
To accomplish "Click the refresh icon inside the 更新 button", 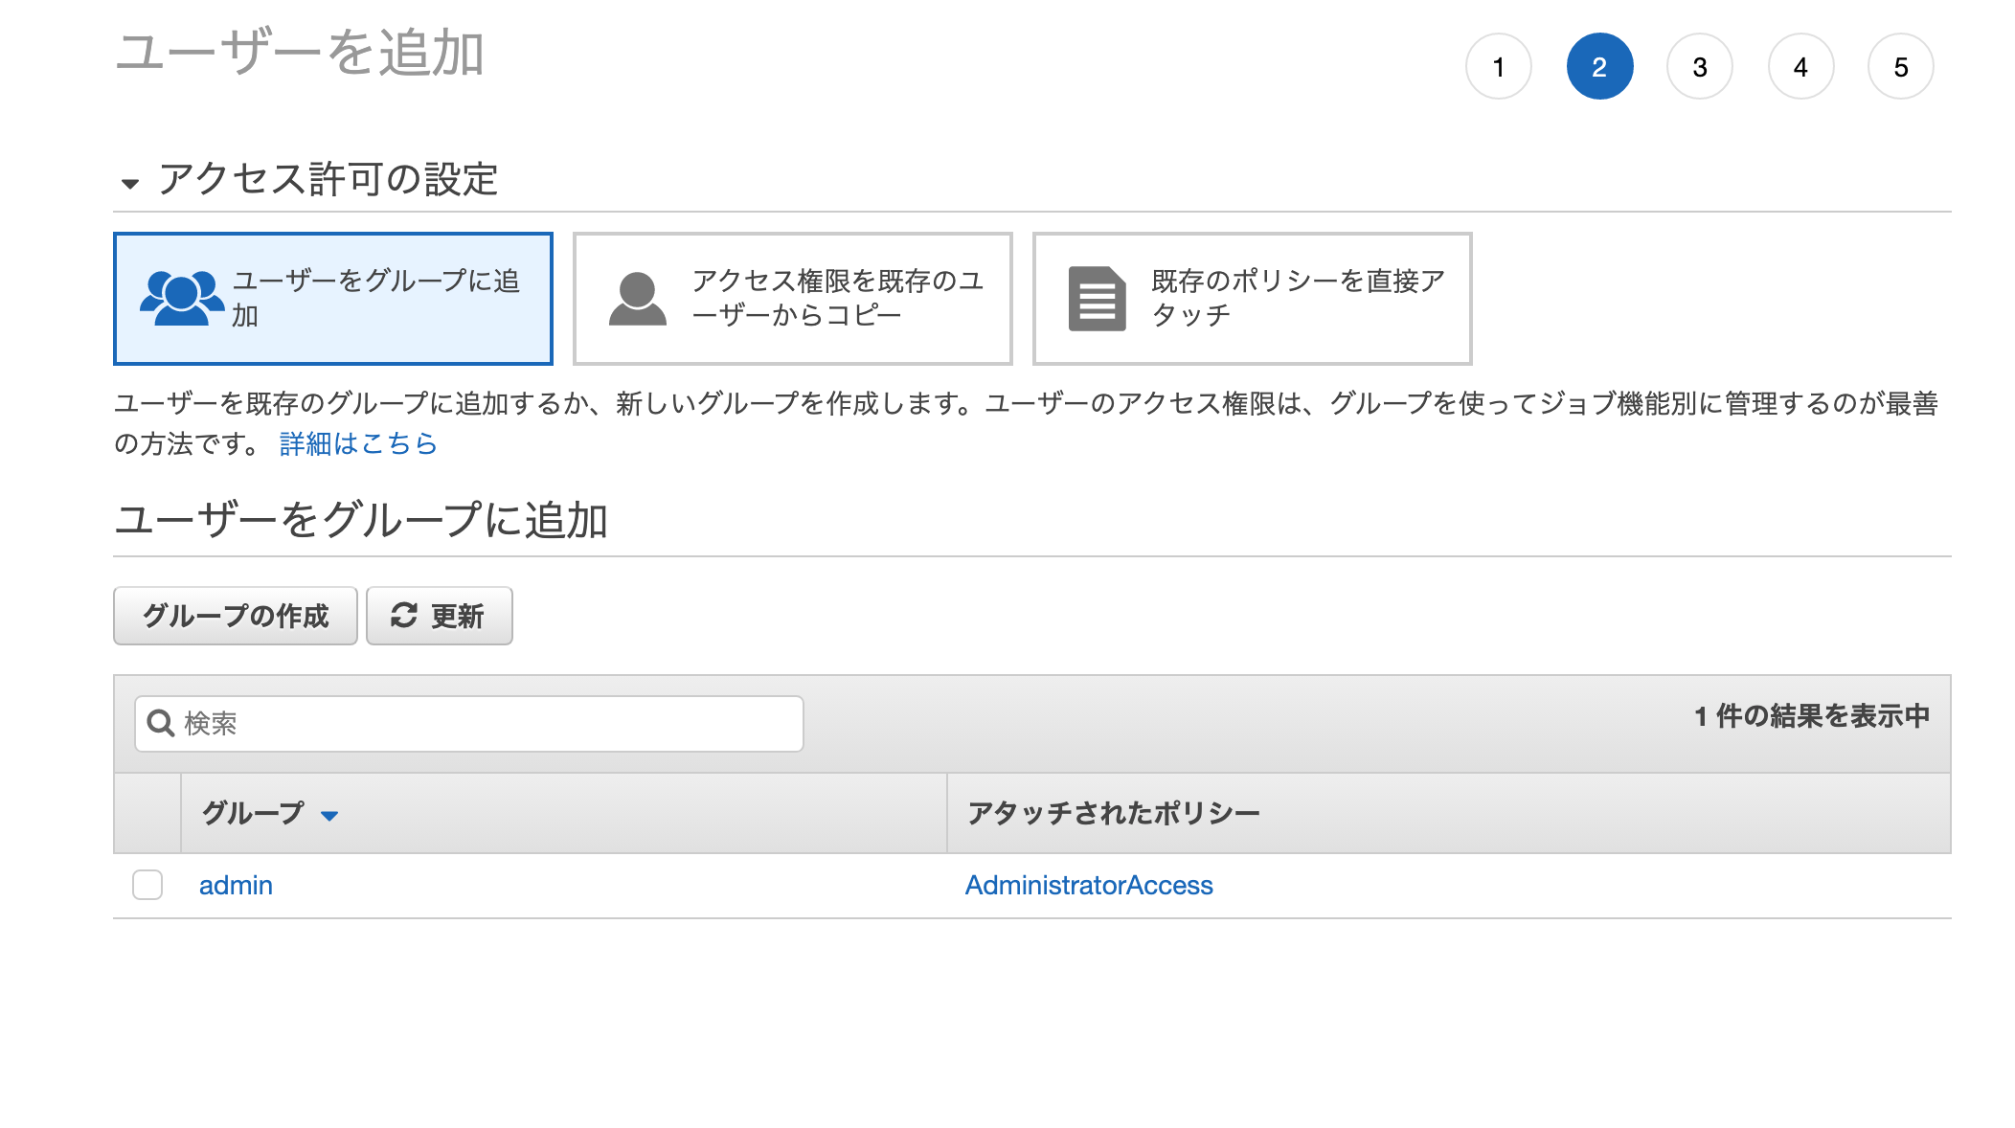I will coord(401,616).
